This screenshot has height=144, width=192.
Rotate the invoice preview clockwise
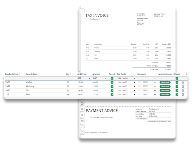(82, 127)
